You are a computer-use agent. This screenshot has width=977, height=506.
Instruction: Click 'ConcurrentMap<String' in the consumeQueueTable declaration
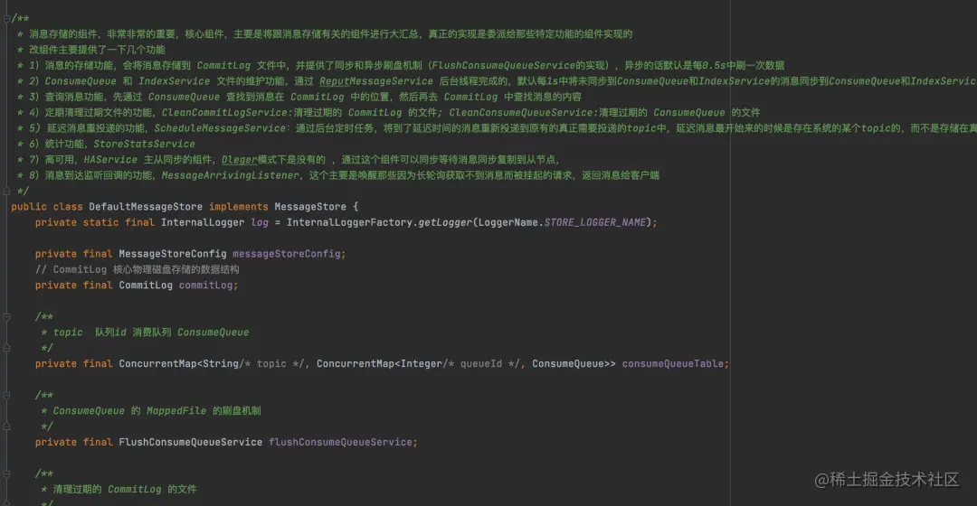click(179, 363)
